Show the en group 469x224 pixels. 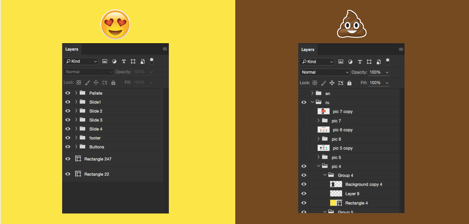click(304, 93)
